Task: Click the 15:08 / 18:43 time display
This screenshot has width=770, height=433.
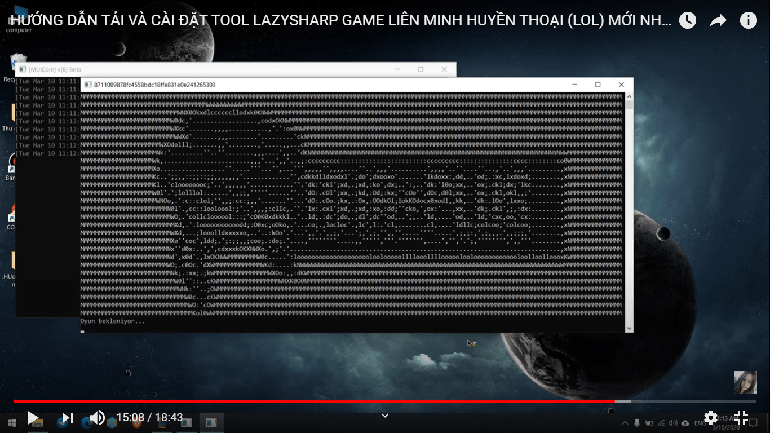Action: tap(149, 418)
